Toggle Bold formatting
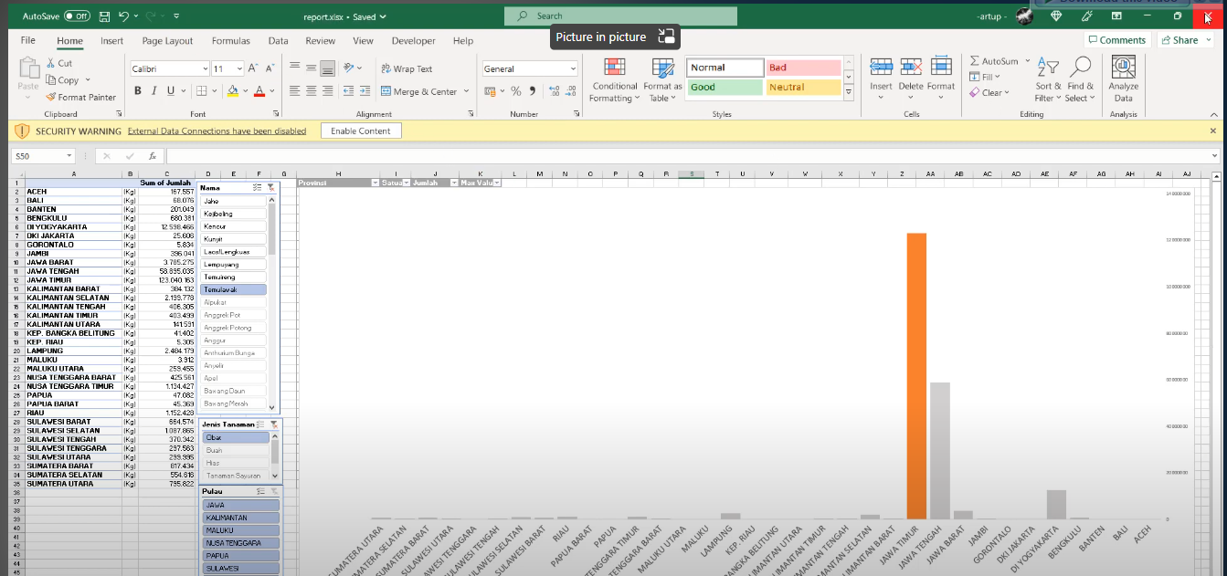This screenshot has height=576, width=1227. click(138, 90)
